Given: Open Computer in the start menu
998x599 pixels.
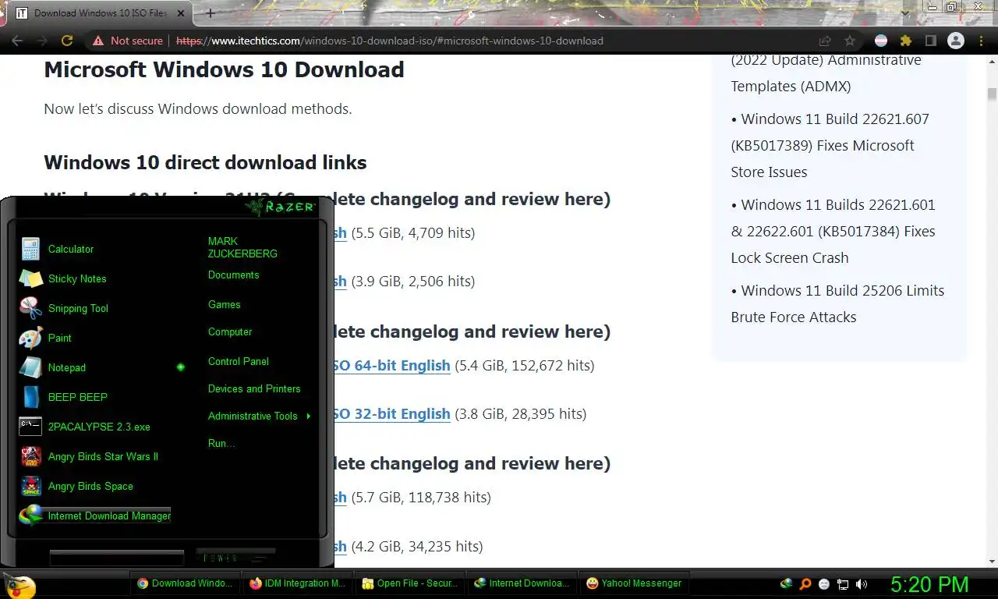Looking at the screenshot, I should click(230, 331).
